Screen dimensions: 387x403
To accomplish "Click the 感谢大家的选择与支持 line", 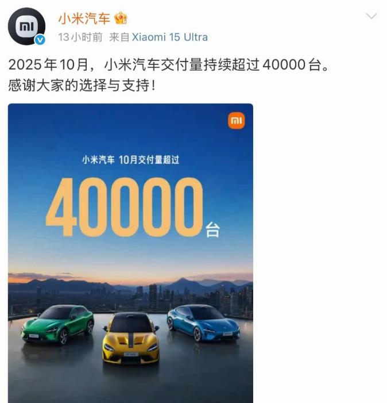I will (x=82, y=85).
